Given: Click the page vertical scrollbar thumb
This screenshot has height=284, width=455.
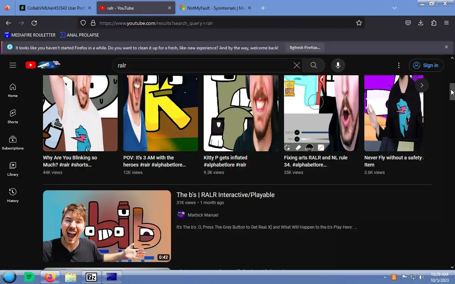Looking at the screenshot, I should click(x=452, y=92).
